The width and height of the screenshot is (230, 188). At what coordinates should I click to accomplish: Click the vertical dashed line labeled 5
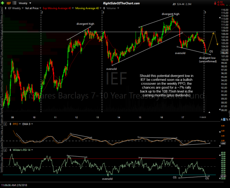(204, 62)
